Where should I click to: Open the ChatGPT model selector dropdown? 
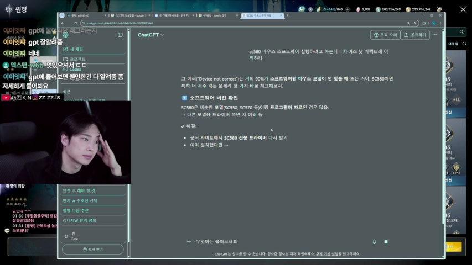click(151, 35)
